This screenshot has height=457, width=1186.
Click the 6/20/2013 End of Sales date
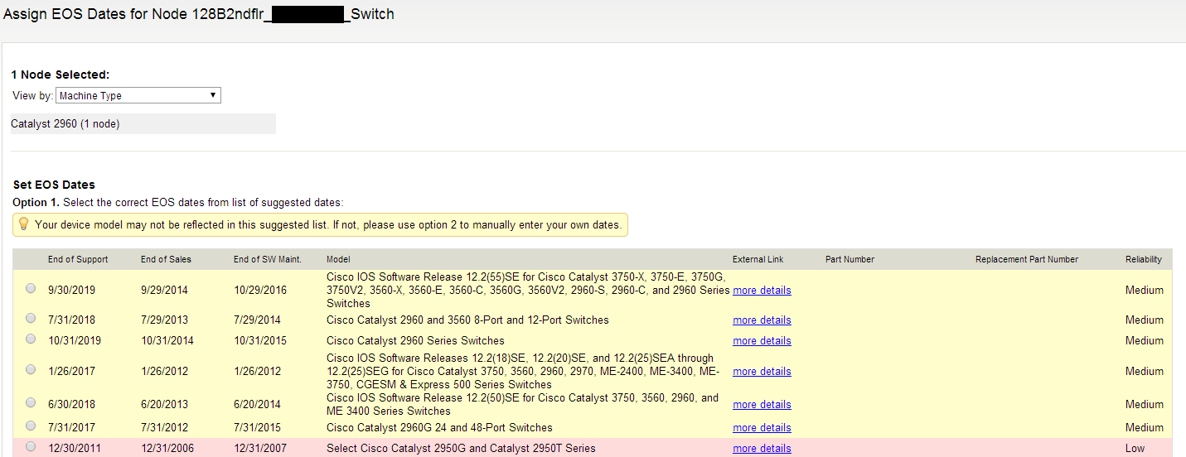(x=166, y=405)
